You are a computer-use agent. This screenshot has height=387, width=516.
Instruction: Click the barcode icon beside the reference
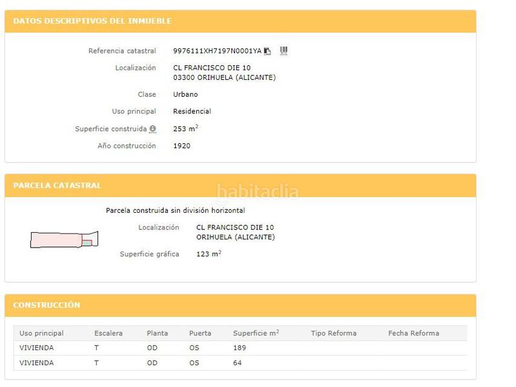click(284, 51)
